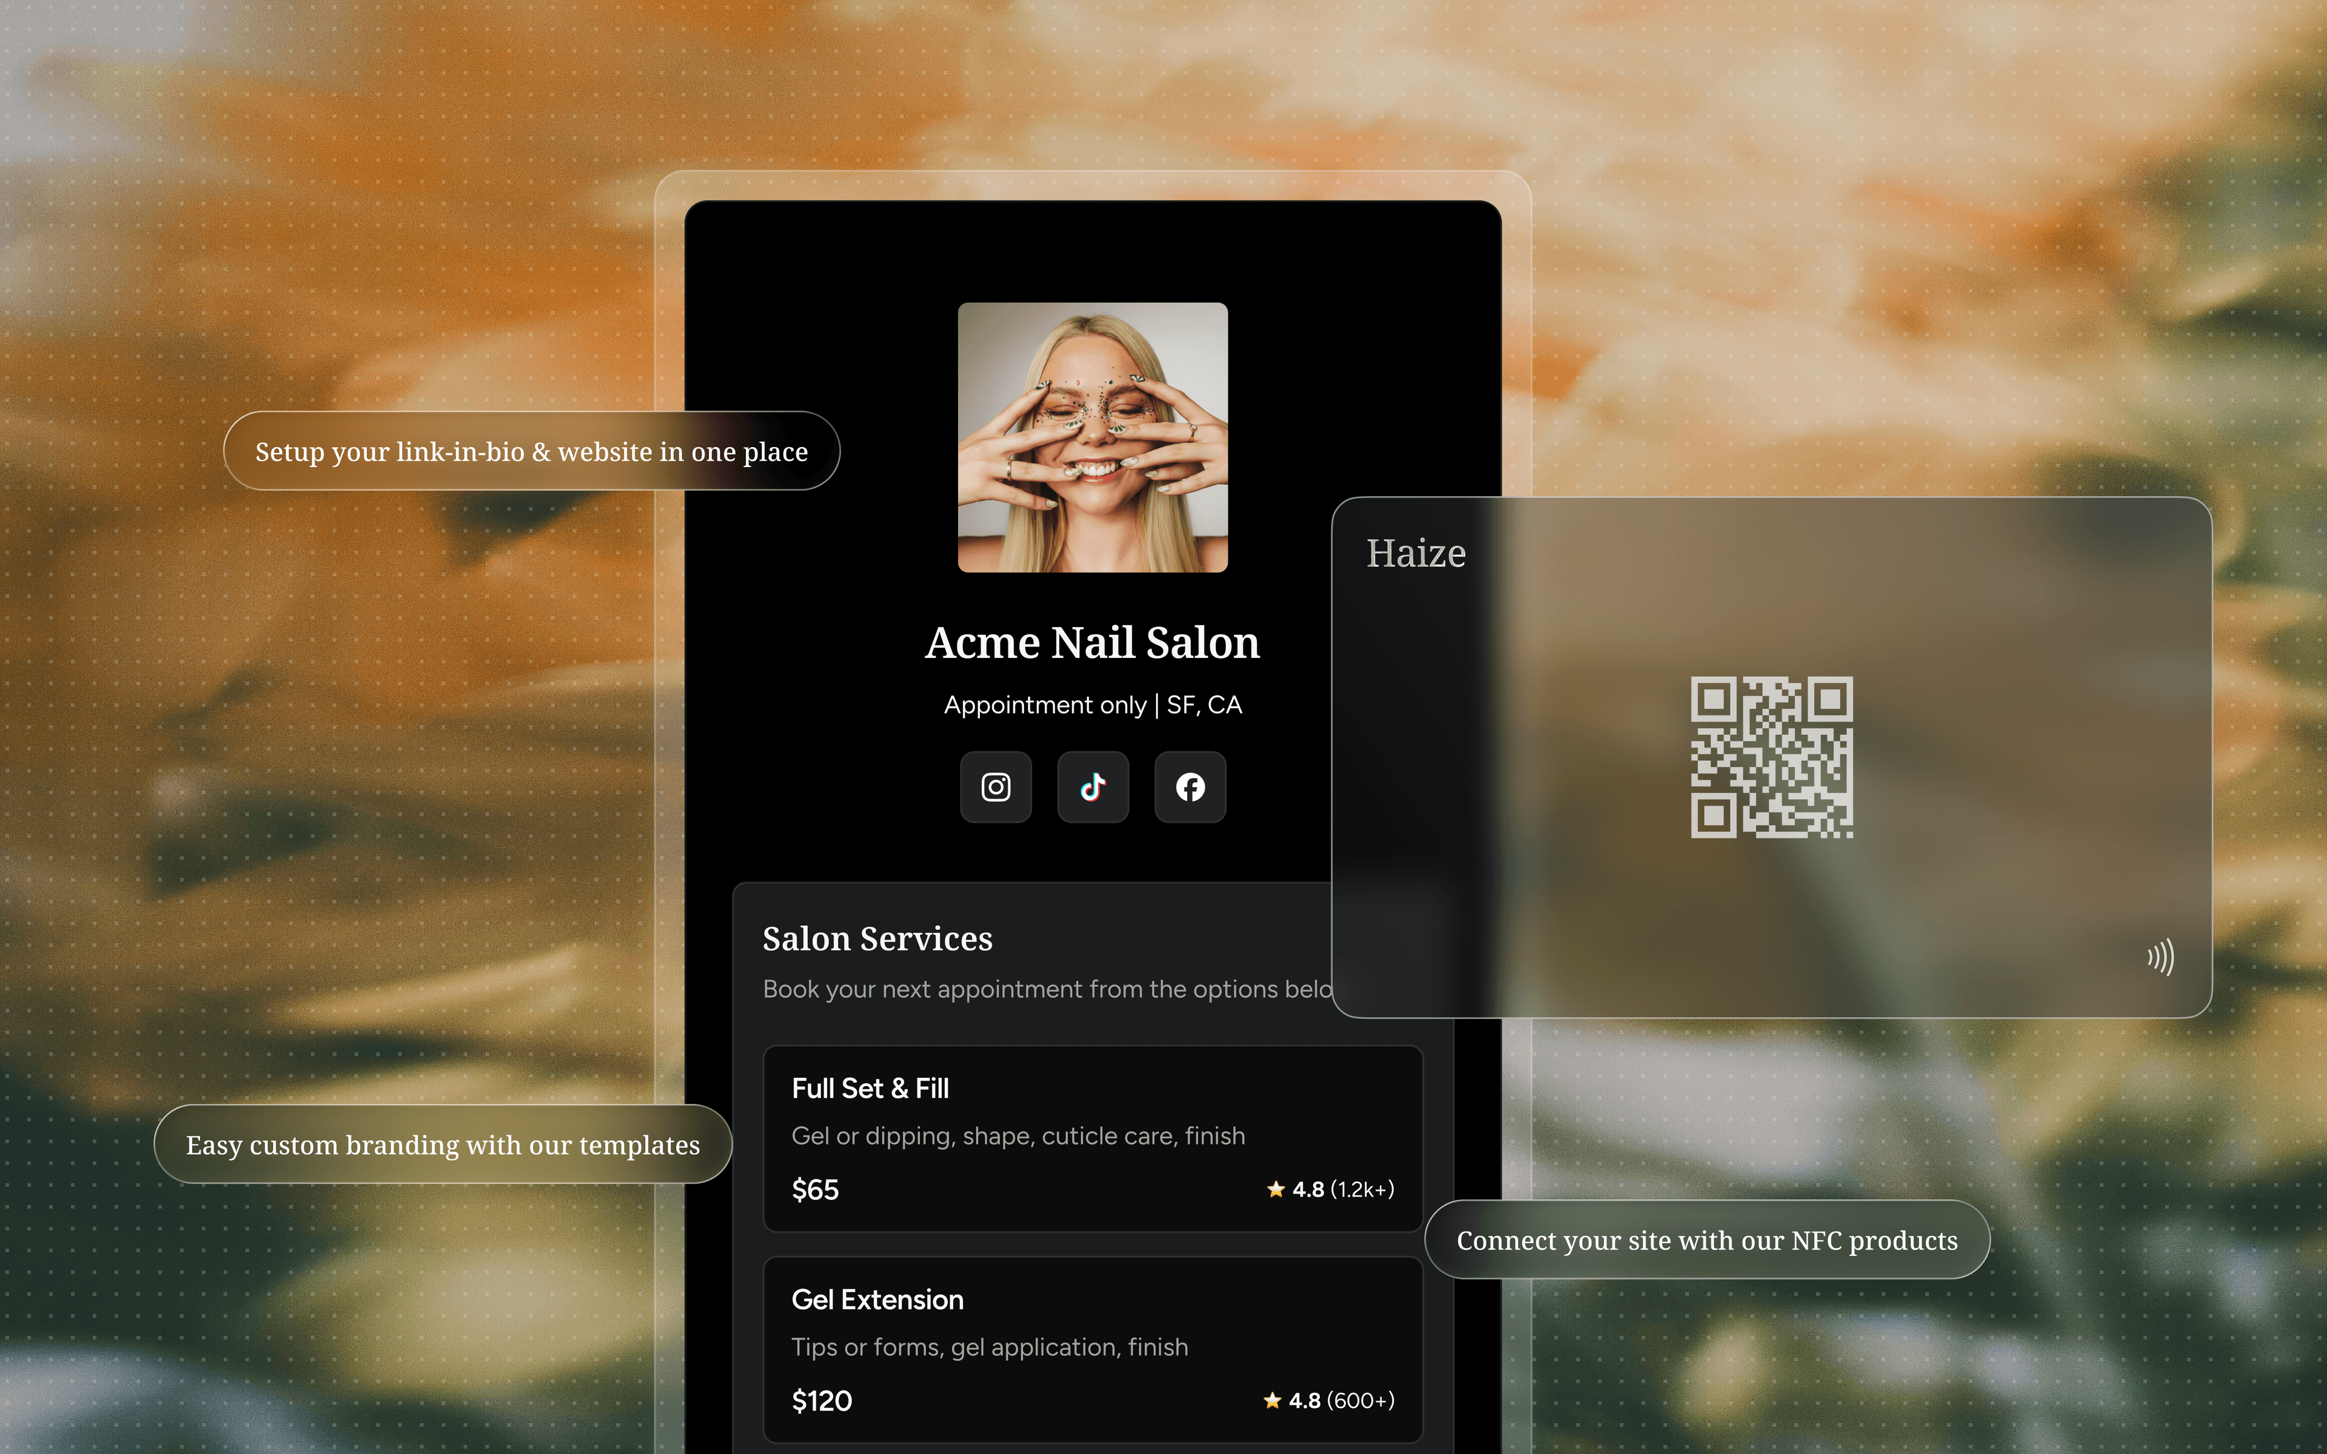
Task: Select 'Setup your link-in-bio & website' pill
Action: pos(531,451)
